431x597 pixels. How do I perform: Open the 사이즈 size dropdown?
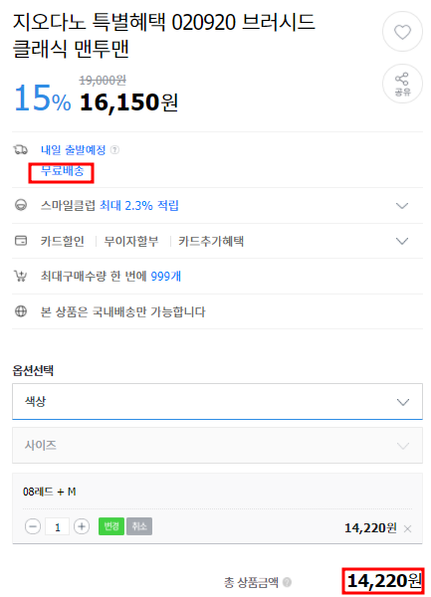(217, 446)
